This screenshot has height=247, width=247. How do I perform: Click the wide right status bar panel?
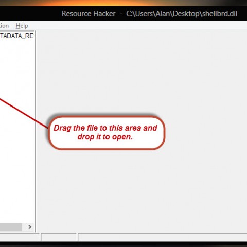point(163,237)
